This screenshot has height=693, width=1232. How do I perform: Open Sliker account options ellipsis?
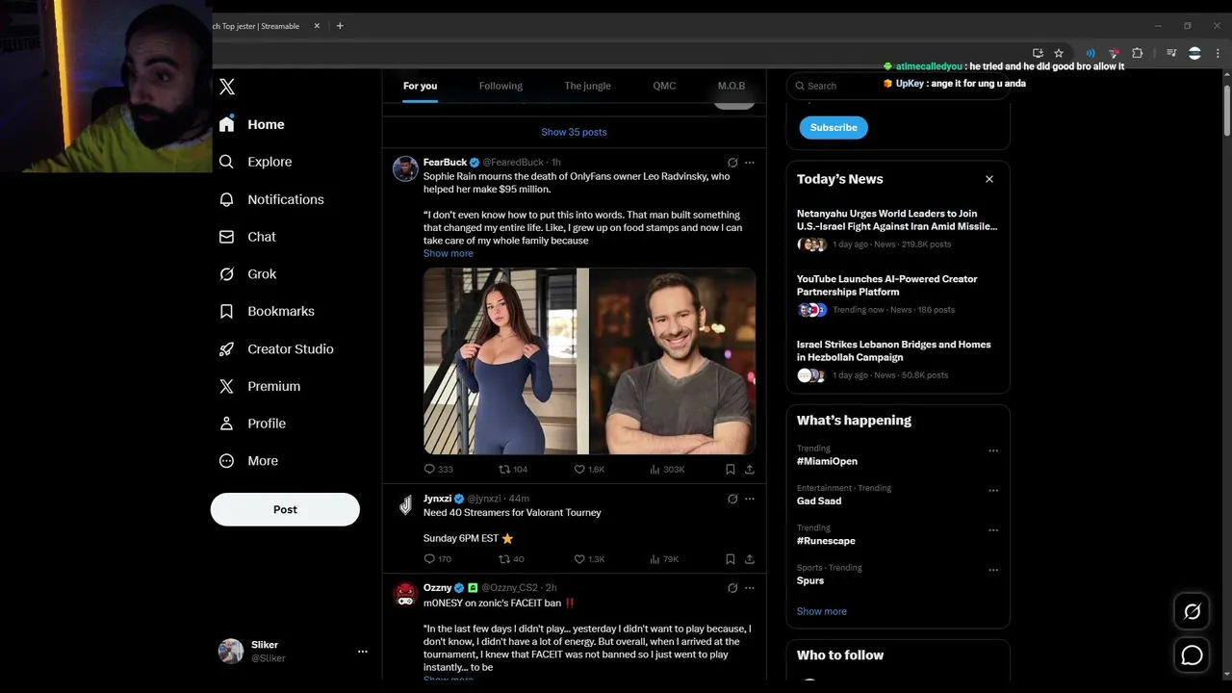(363, 652)
